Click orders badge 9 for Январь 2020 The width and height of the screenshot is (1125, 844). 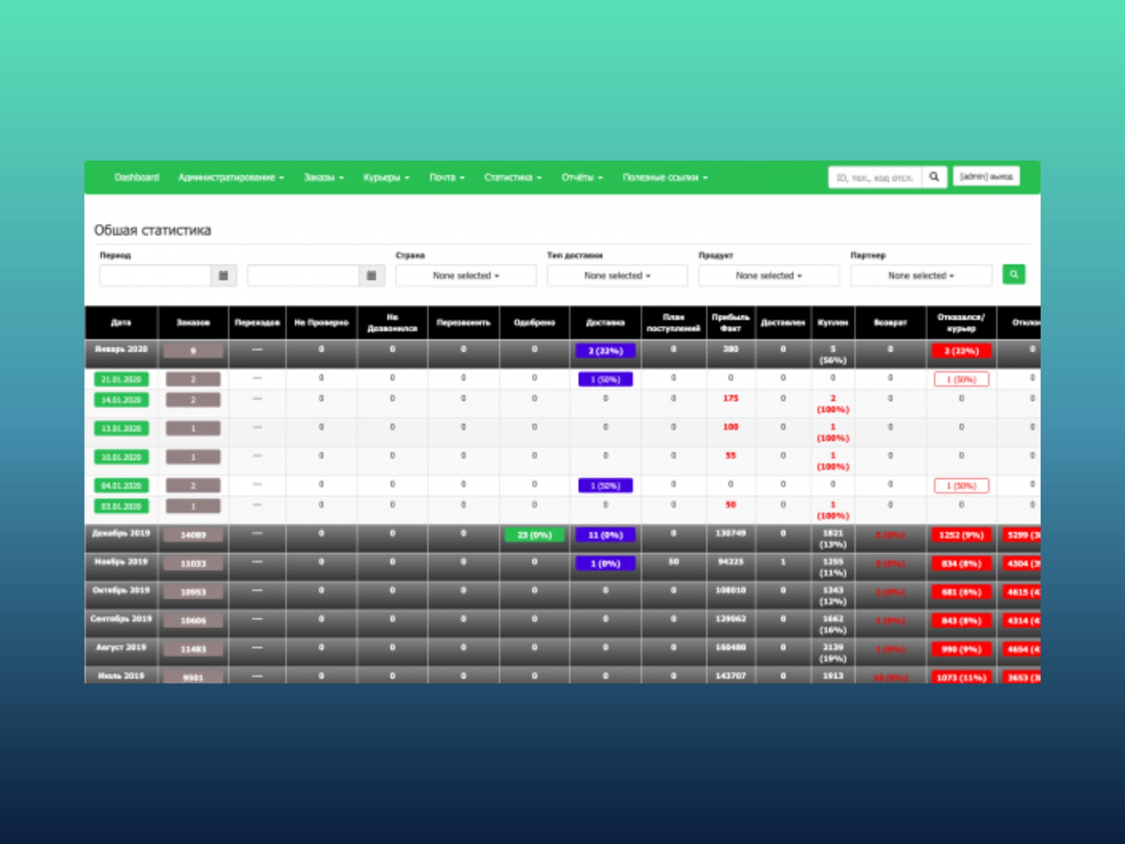point(193,350)
